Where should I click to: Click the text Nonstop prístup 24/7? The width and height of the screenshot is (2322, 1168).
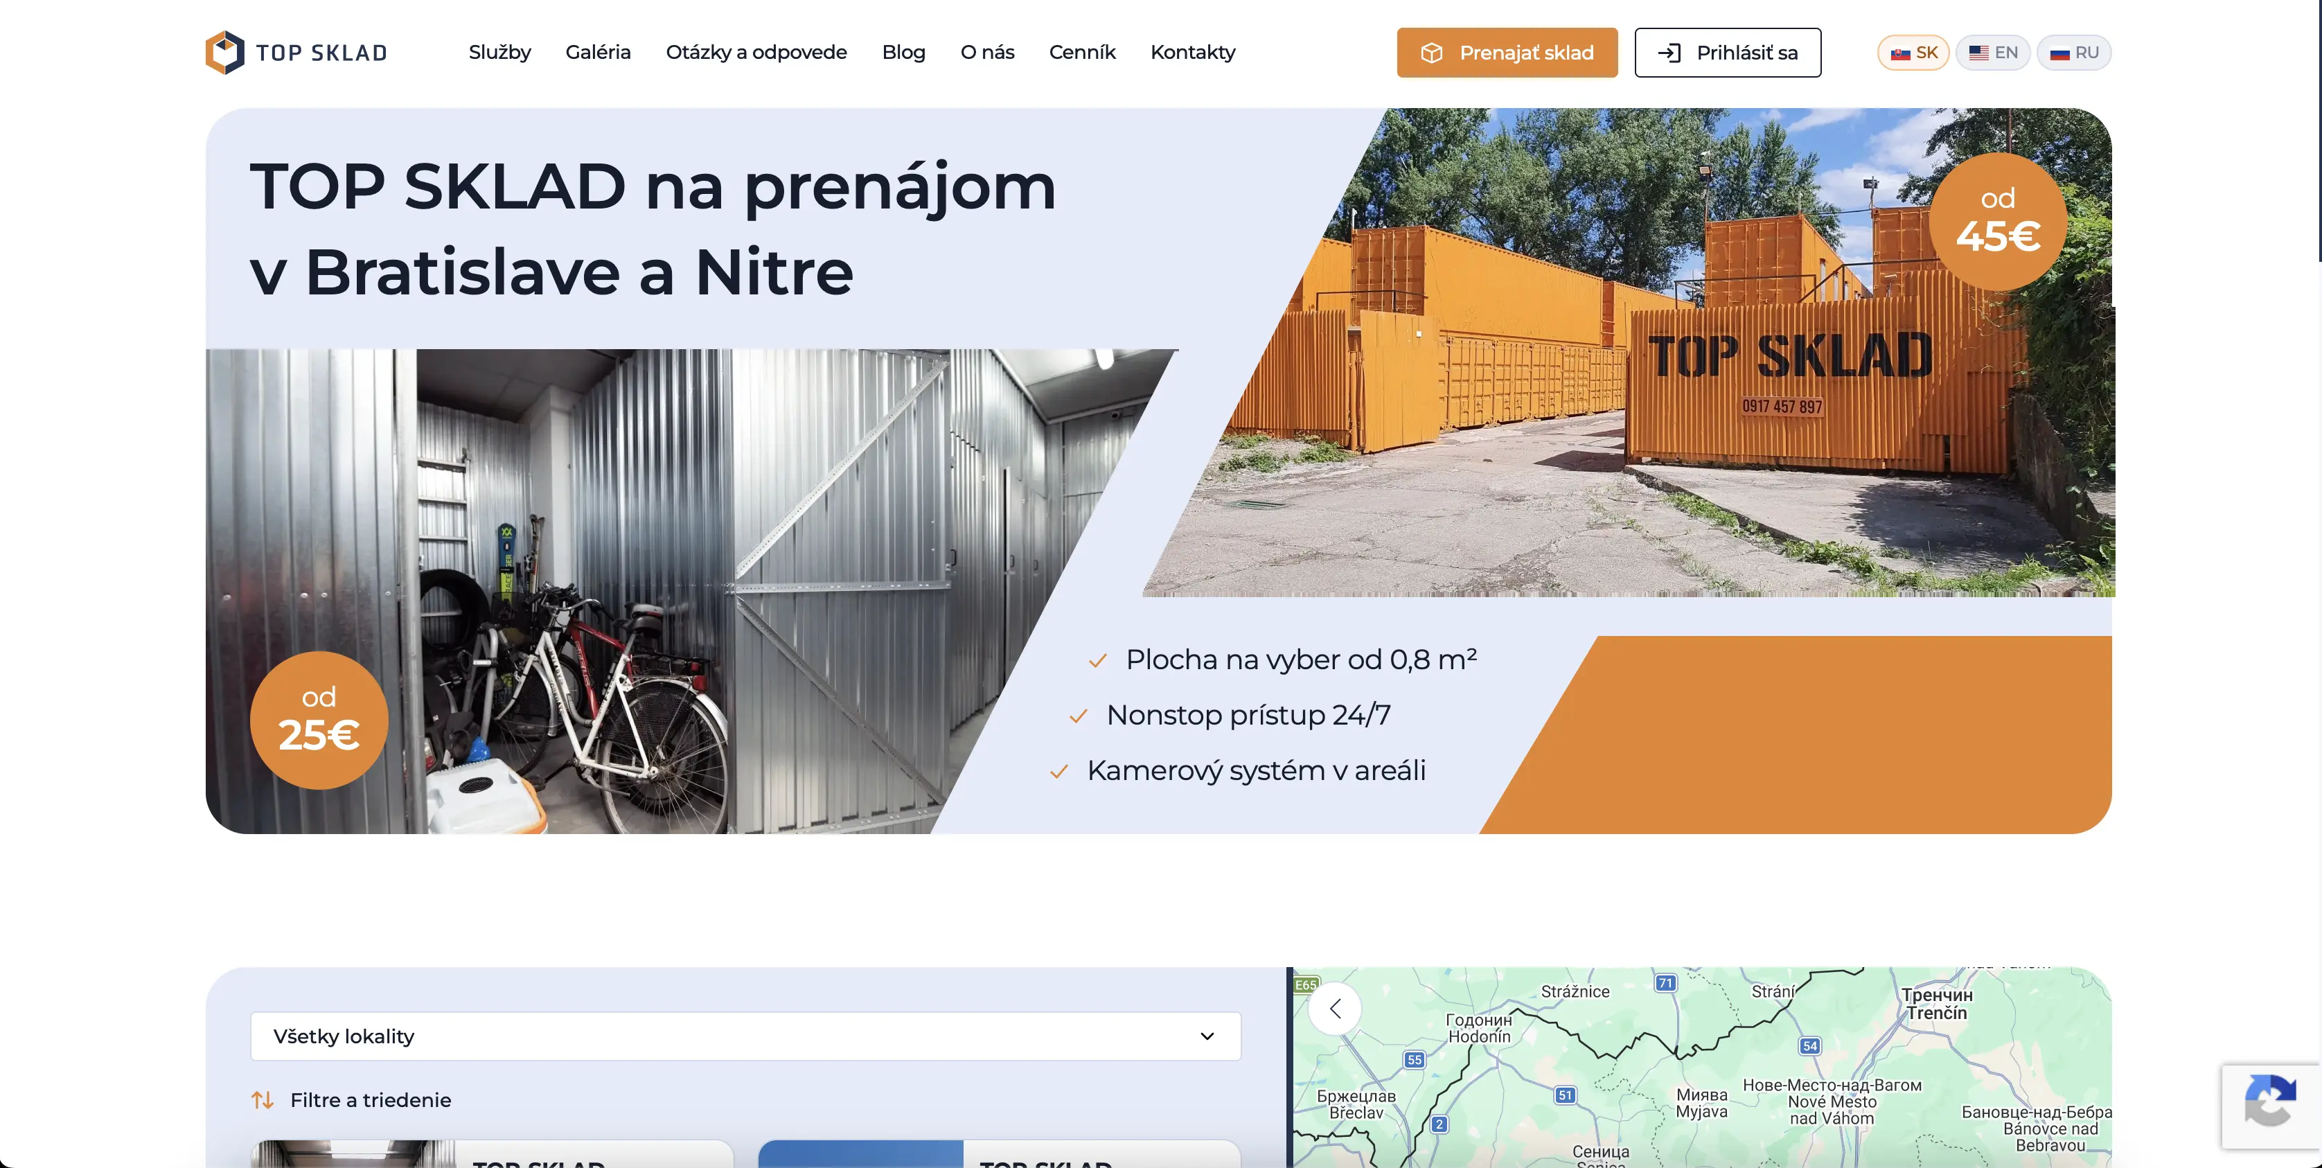[1248, 715]
